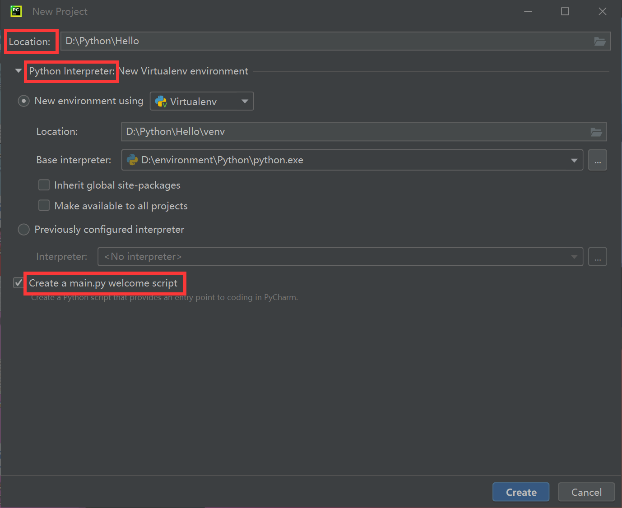The image size is (622, 508).
Task: Browse folder for project Location field
Action: [x=599, y=42]
